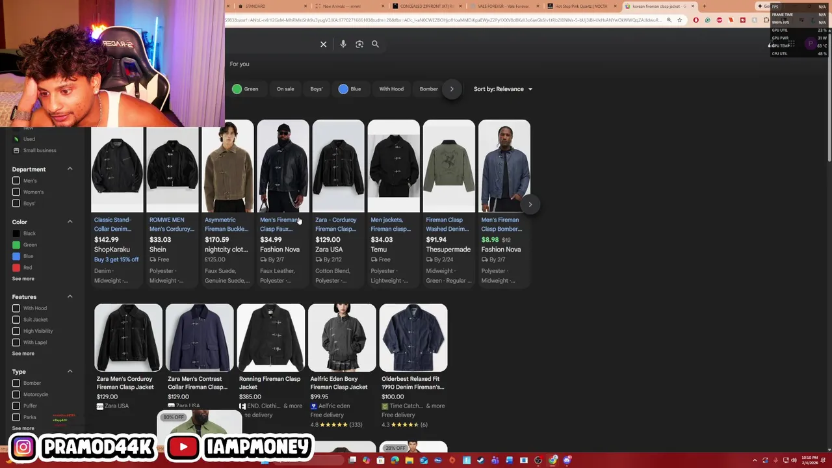Collapse the Features filter section

(x=70, y=296)
